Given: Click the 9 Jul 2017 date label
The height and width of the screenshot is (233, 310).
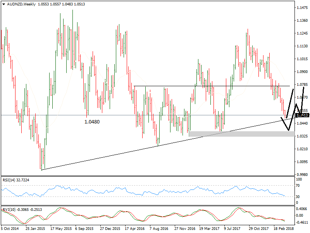Looking at the screenshot, I should 232,229.
